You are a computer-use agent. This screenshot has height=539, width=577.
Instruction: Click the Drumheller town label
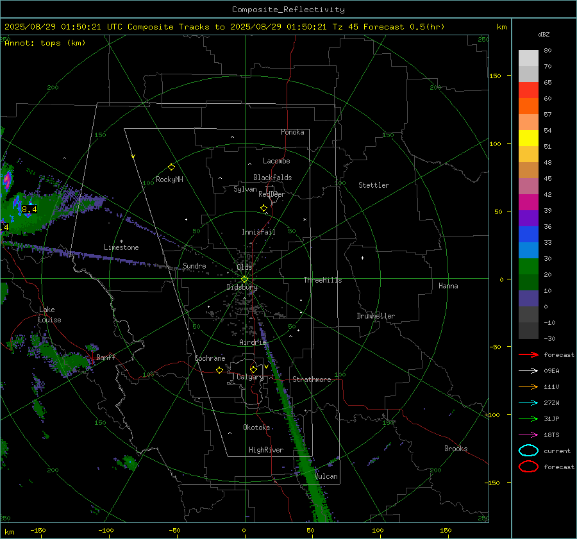point(376,316)
